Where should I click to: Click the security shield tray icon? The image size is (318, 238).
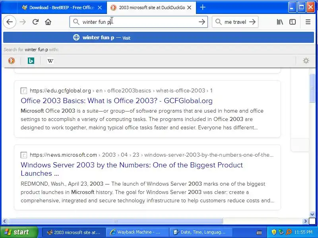point(273,232)
